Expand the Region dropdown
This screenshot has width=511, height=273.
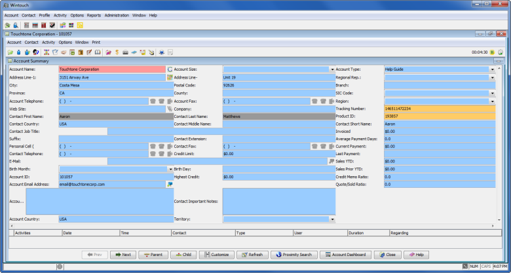(x=493, y=101)
